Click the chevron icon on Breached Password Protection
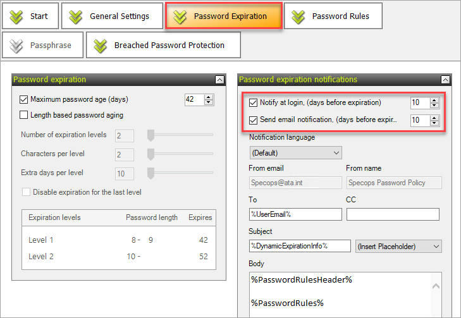 [x=101, y=46]
